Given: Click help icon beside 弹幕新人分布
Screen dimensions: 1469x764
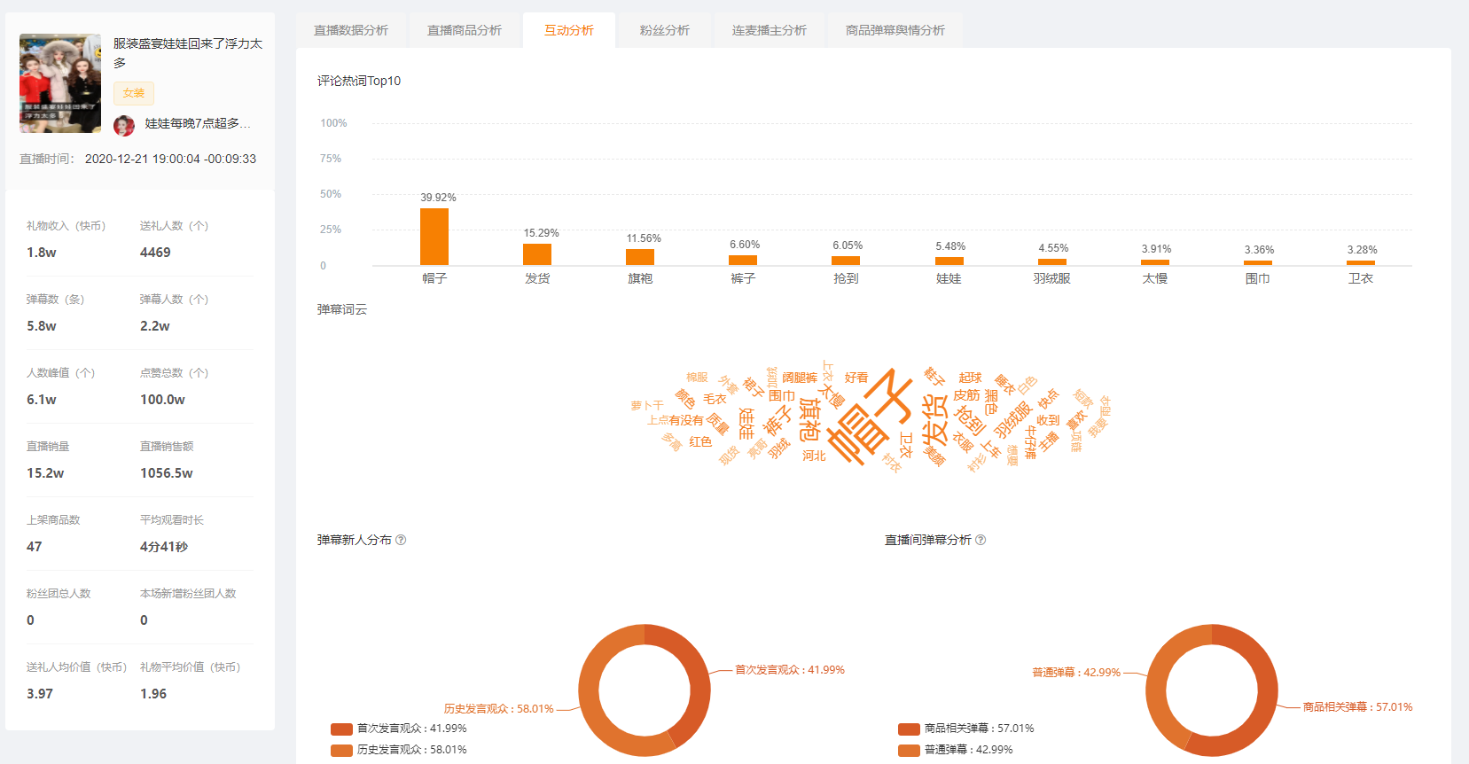Looking at the screenshot, I should pyautogui.click(x=401, y=540).
